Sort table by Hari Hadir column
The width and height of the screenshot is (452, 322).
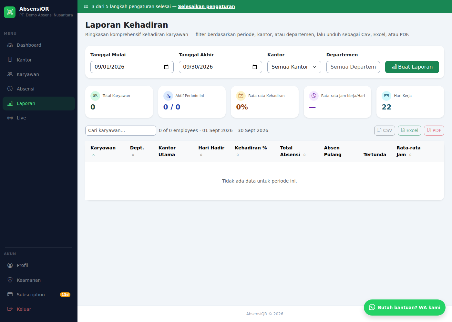tap(211, 151)
